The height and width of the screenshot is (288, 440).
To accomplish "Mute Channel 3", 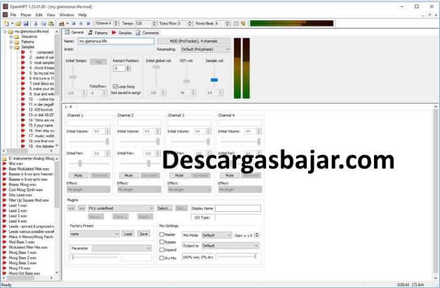I will point(179,175).
